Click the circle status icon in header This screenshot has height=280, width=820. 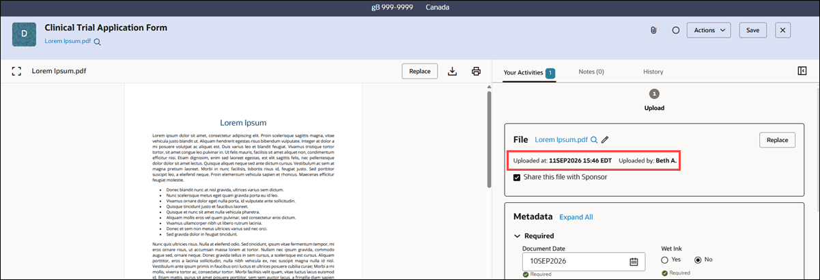[x=675, y=30]
